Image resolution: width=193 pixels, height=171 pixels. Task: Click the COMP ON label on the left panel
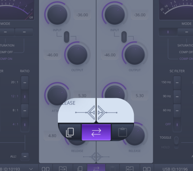(x=6, y=59)
